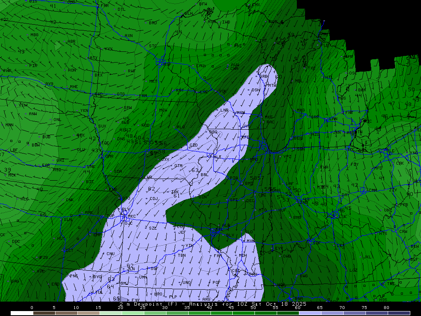
Task: Click the 'CRW' station label
Action: coord(403,231)
